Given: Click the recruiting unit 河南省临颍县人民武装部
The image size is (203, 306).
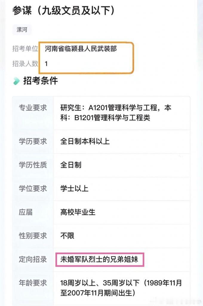Looking at the screenshot, I should coord(79,48).
